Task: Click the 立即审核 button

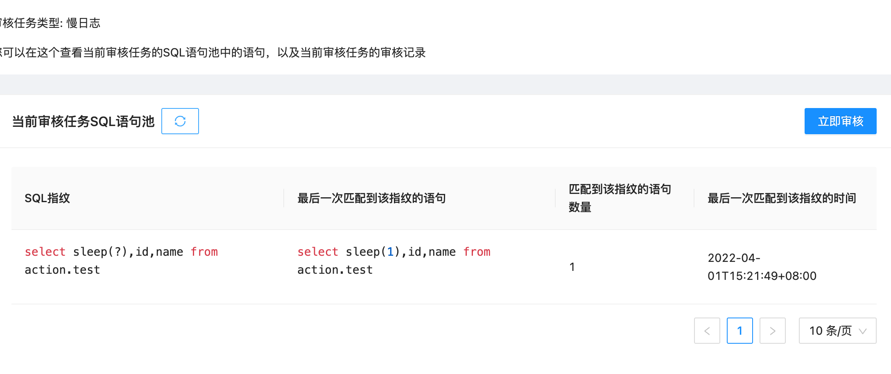Action: 840,121
